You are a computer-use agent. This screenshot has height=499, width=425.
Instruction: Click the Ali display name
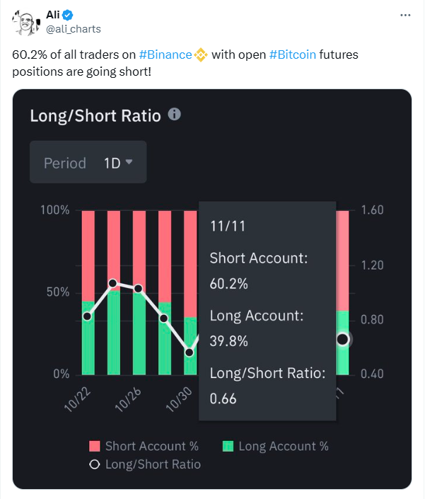54,15
